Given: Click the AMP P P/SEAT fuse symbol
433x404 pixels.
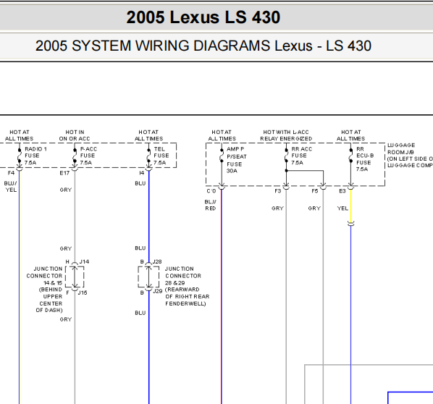Looking at the screenshot, I should pos(222,156).
